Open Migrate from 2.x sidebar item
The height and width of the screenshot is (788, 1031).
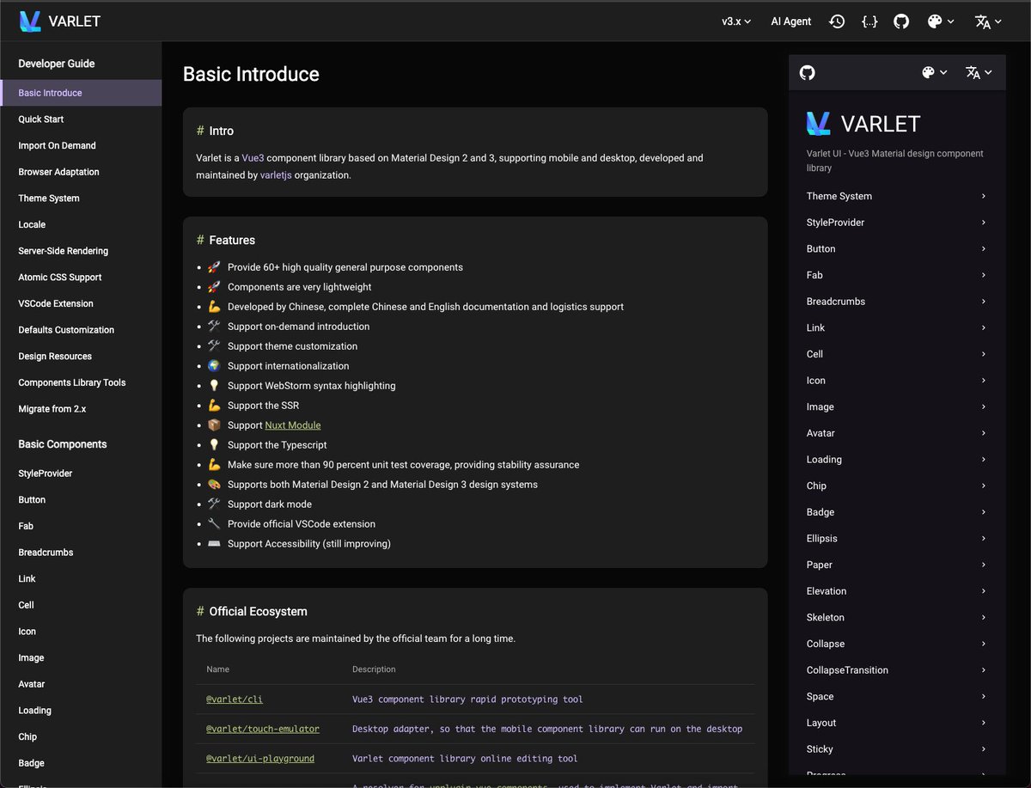(x=81, y=409)
